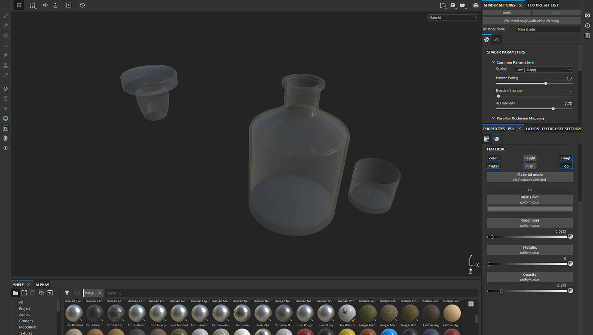
Task: Toggle the metal channel
Action: coord(493,166)
